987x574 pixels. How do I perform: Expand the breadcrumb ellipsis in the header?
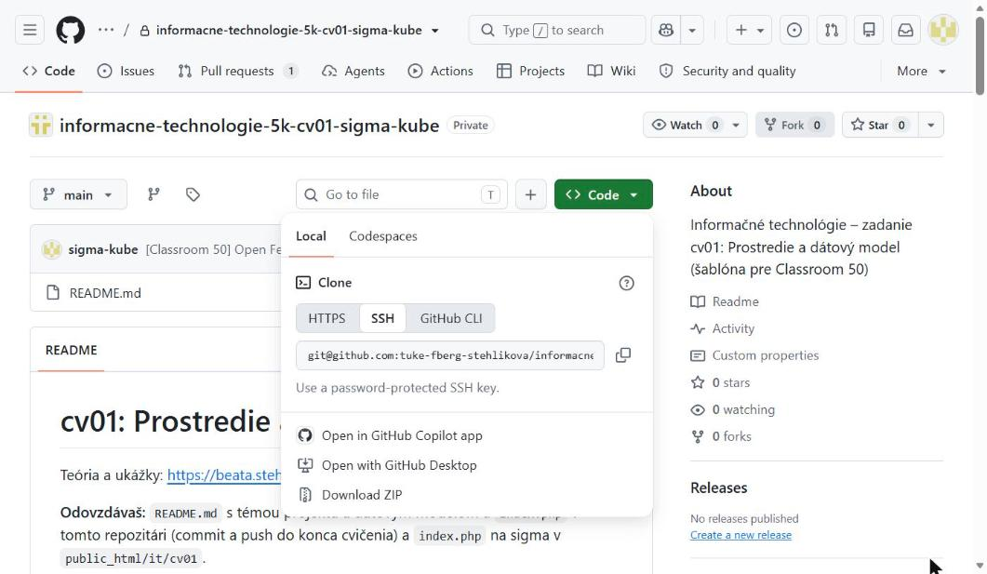[x=106, y=30]
